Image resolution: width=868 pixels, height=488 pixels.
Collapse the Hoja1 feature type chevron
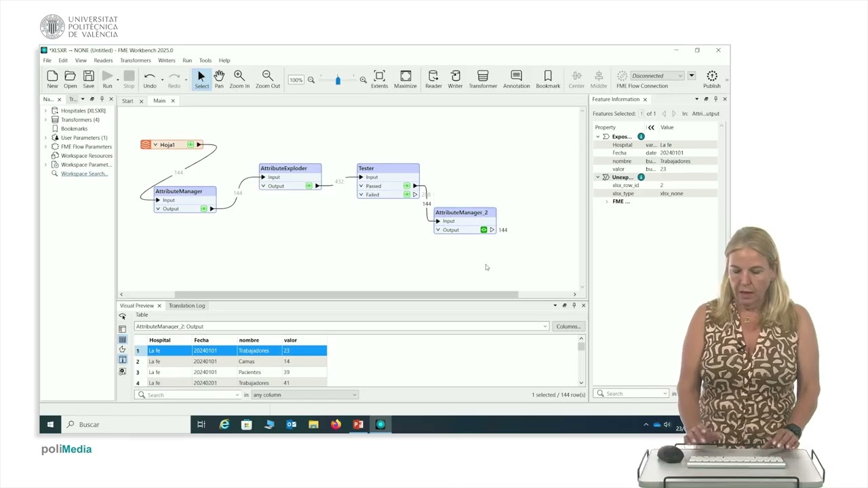coord(155,144)
